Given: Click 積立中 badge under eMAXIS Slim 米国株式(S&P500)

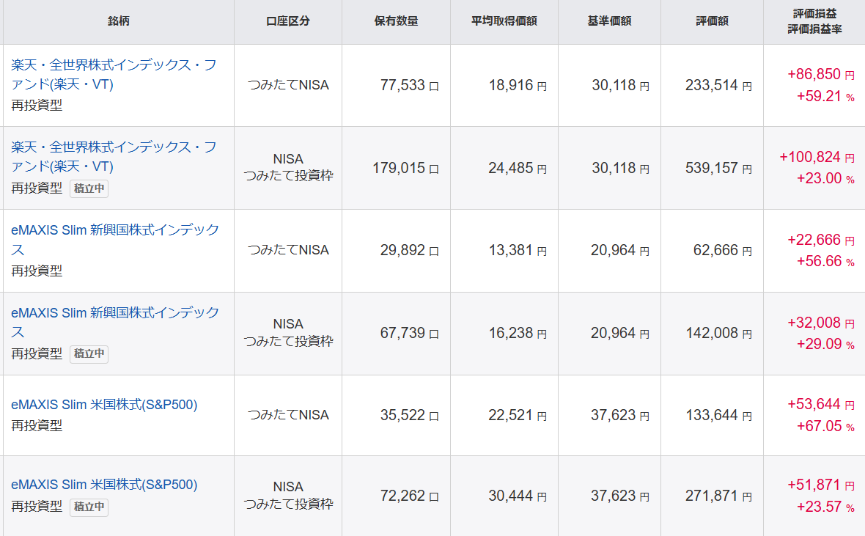Looking at the screenshot, I should tap(89, 507).
